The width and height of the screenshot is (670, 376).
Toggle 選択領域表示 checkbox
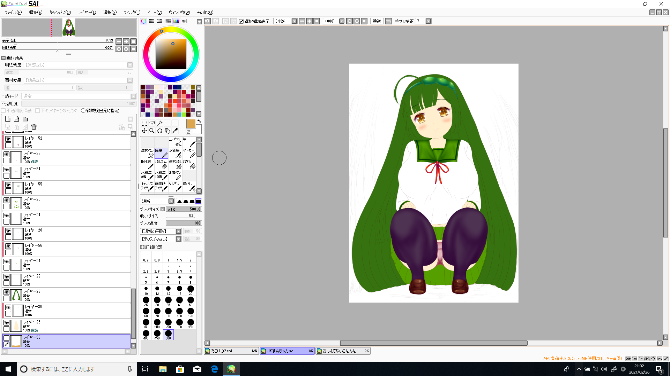click(241, 22)
